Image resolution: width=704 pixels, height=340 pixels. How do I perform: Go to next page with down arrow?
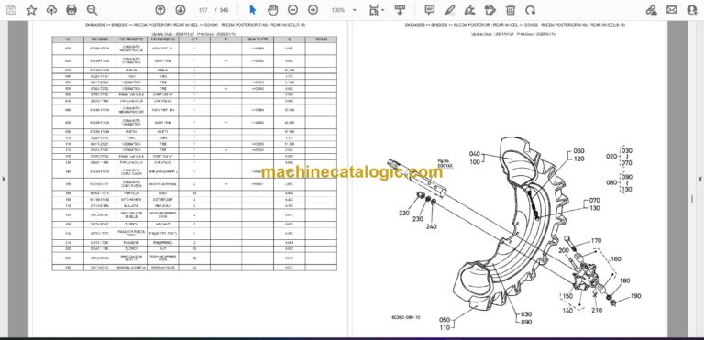180,10
